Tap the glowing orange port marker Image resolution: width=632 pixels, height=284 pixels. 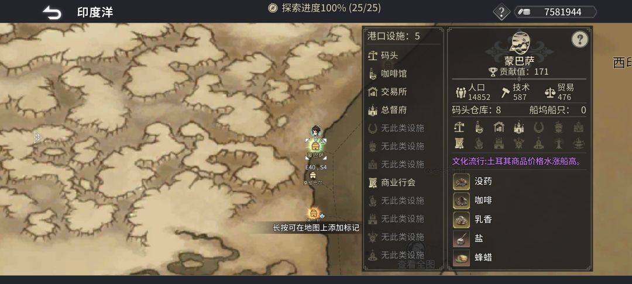[x=314, y=214]
